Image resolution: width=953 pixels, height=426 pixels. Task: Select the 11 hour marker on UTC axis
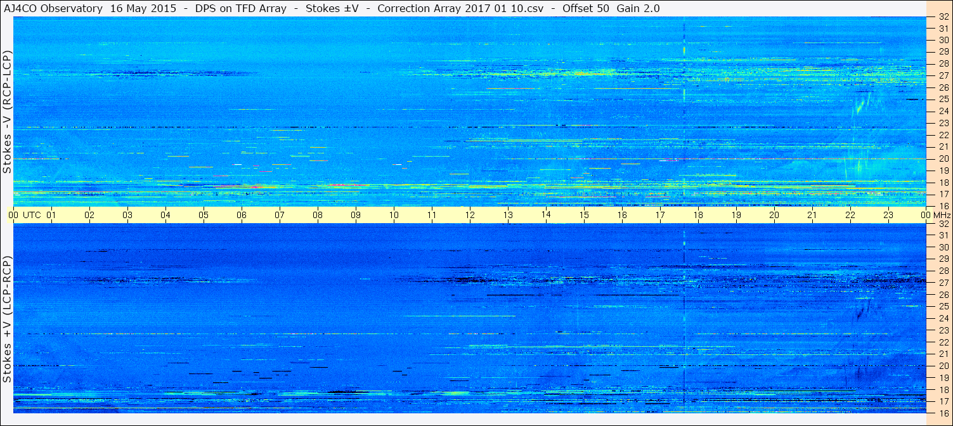pyautogui.click(x=432, y=215)
